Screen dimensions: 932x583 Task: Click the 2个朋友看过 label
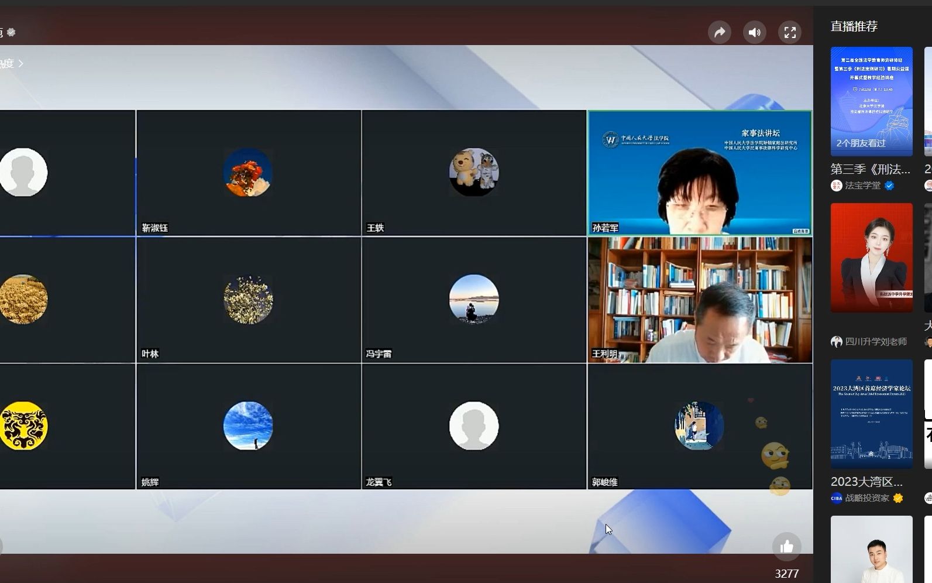(861, 143)
